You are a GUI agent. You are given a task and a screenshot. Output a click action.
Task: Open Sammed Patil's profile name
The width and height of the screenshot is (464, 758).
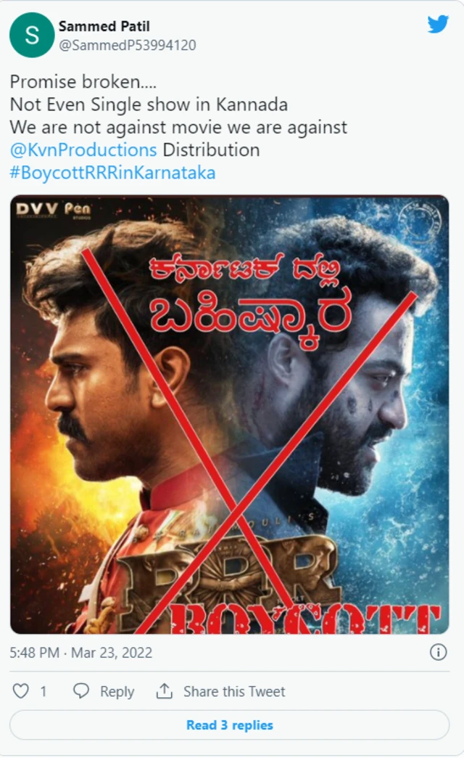coord(104,26)
